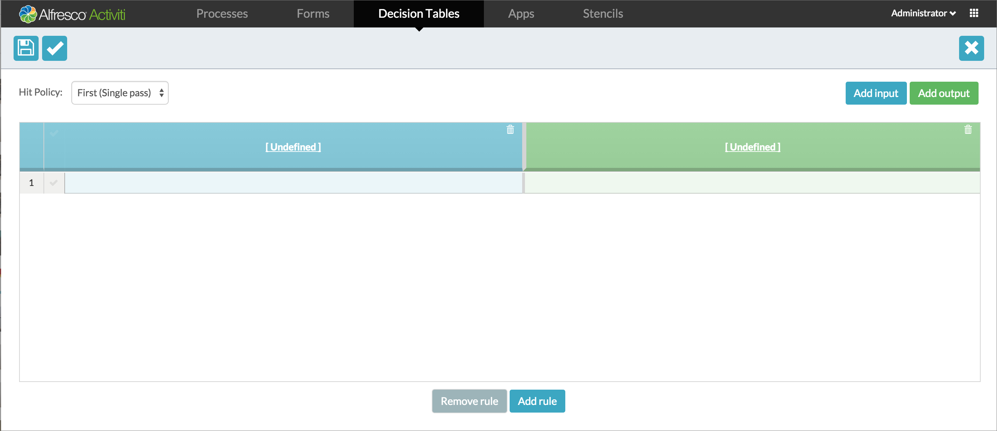The image size is (997, 431).
Task: Save the decision table
Action: pos(25,48)
